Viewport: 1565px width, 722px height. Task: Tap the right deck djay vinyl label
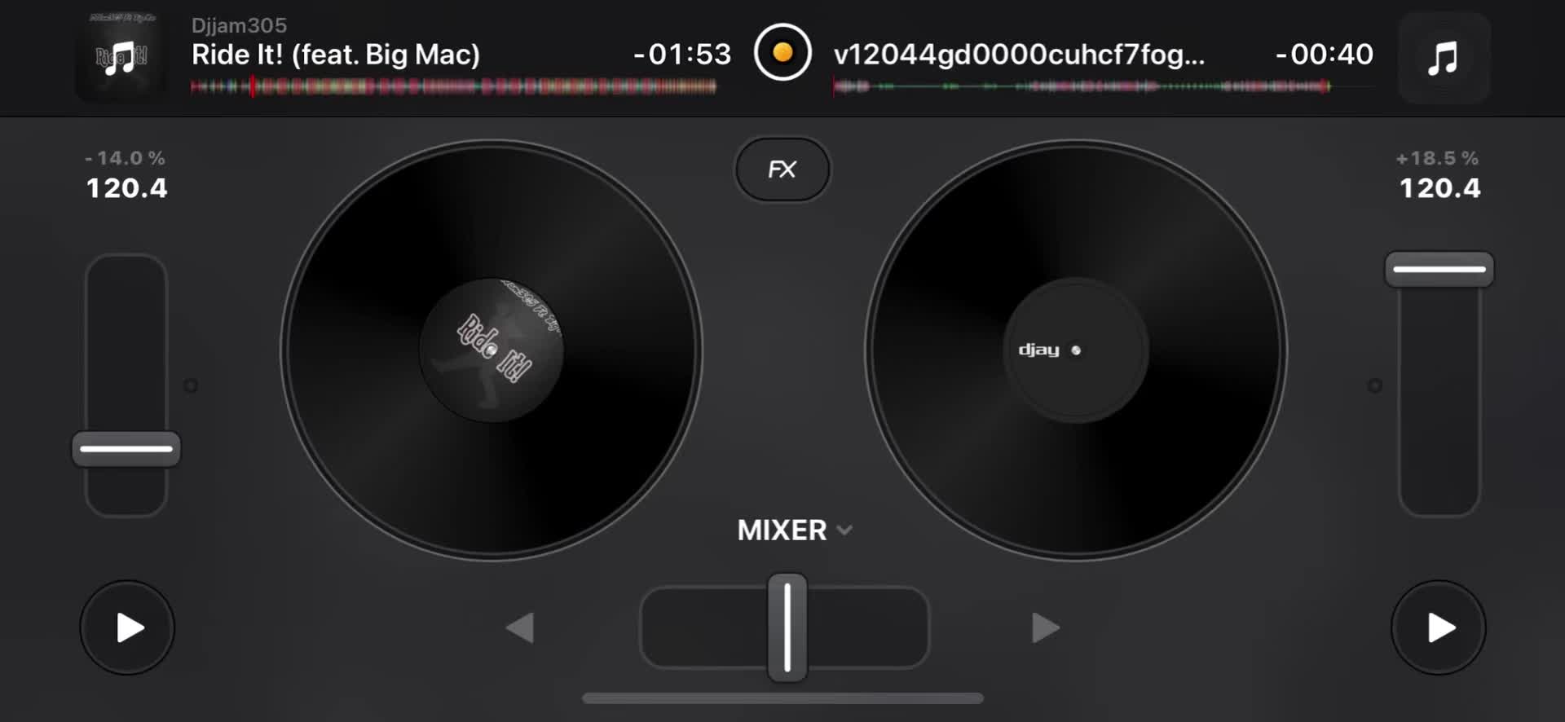pos(1076,350)
